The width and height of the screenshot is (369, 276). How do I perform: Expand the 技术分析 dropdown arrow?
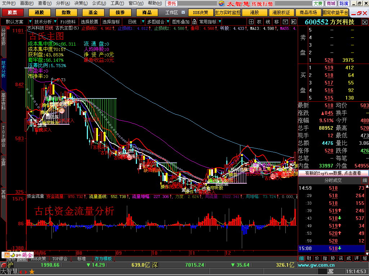click(55, 22)
